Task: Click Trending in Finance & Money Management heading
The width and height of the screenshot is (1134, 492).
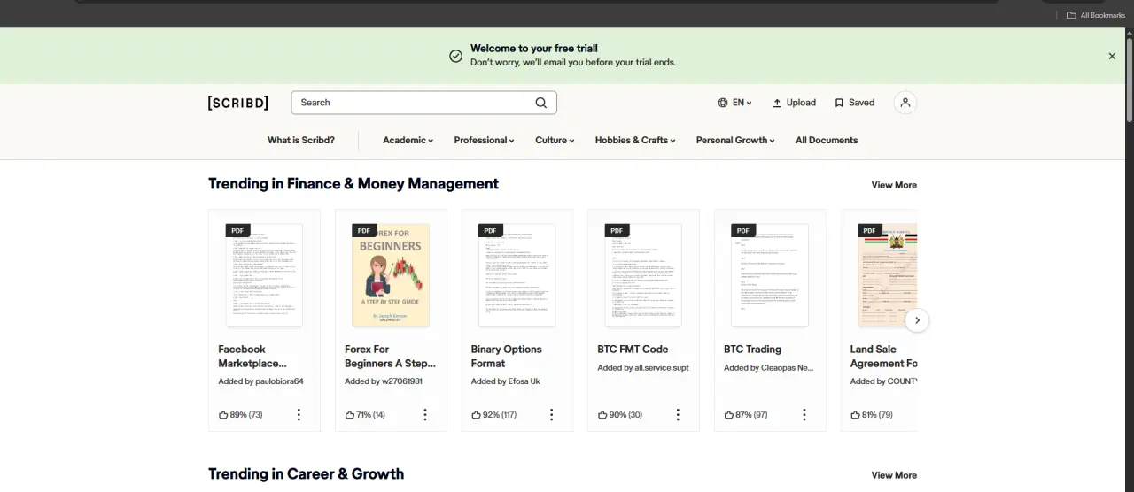Action: point(353,184)
